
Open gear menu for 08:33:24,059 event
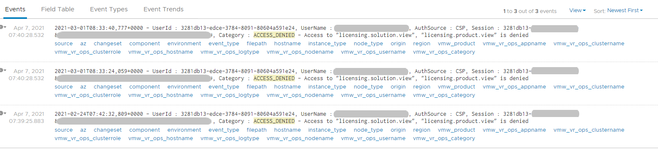click(x=3, y=70)
